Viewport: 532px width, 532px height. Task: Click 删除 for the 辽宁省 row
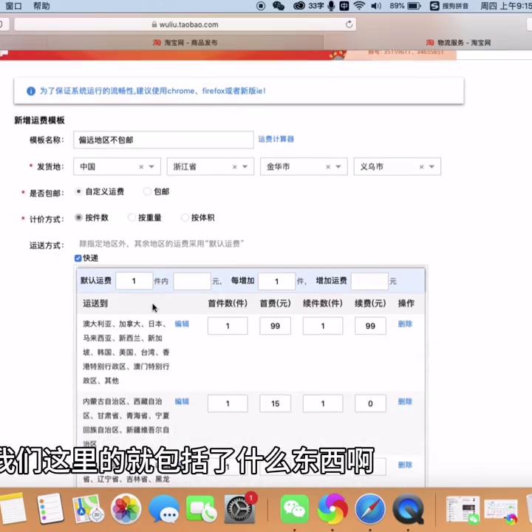coord(405,465)
